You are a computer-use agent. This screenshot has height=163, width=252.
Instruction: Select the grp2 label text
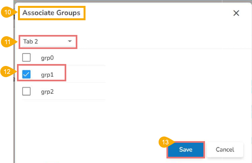(x=47, y=92)
